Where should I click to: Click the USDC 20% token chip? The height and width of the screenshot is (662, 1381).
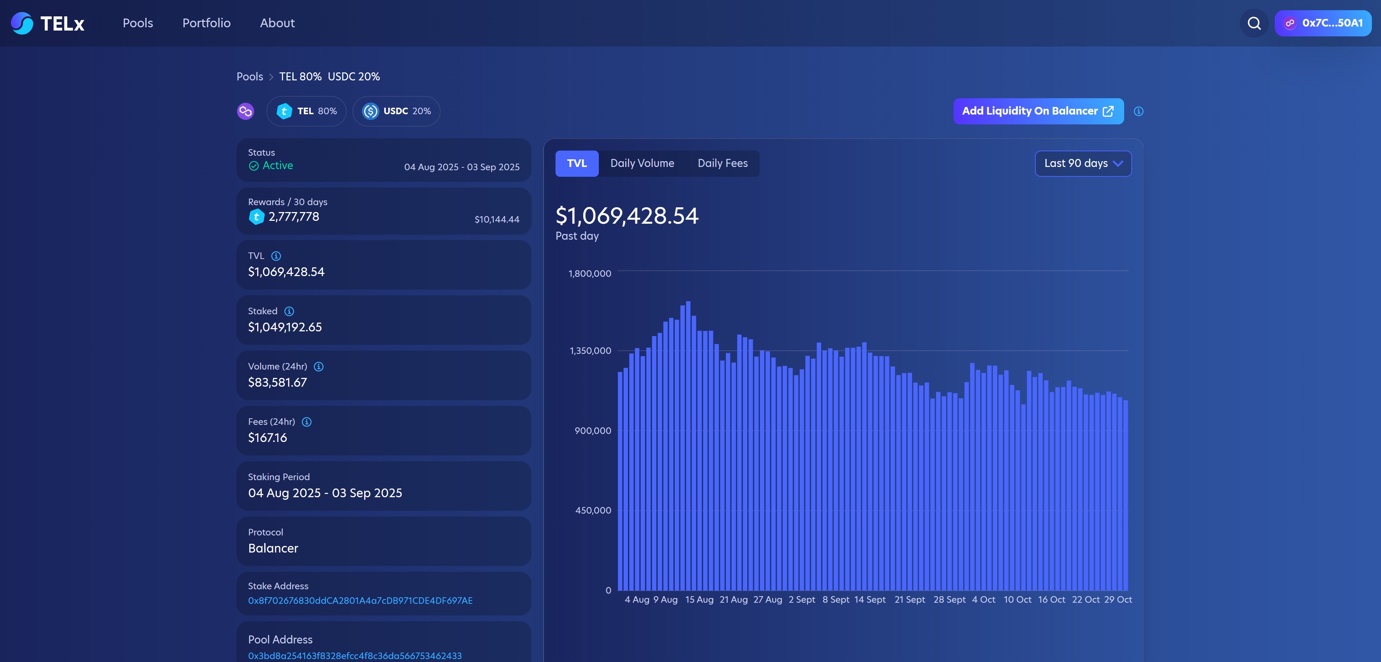click(x=396, y=111)
